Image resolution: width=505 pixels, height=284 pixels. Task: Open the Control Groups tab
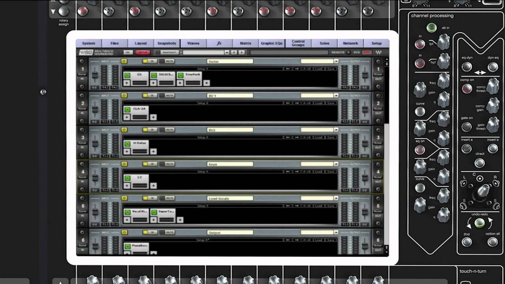click(298, 43)
